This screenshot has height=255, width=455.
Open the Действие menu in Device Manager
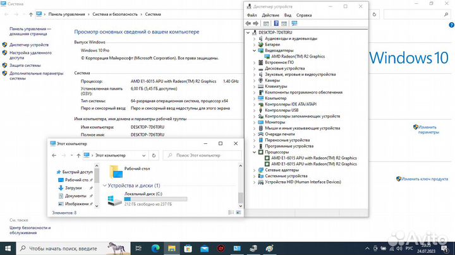coord(270,15)
